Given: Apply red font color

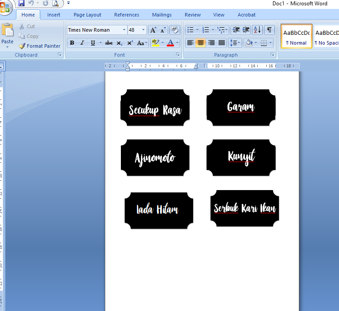Looking at the screenshot, I should click(x=170, y=43).
